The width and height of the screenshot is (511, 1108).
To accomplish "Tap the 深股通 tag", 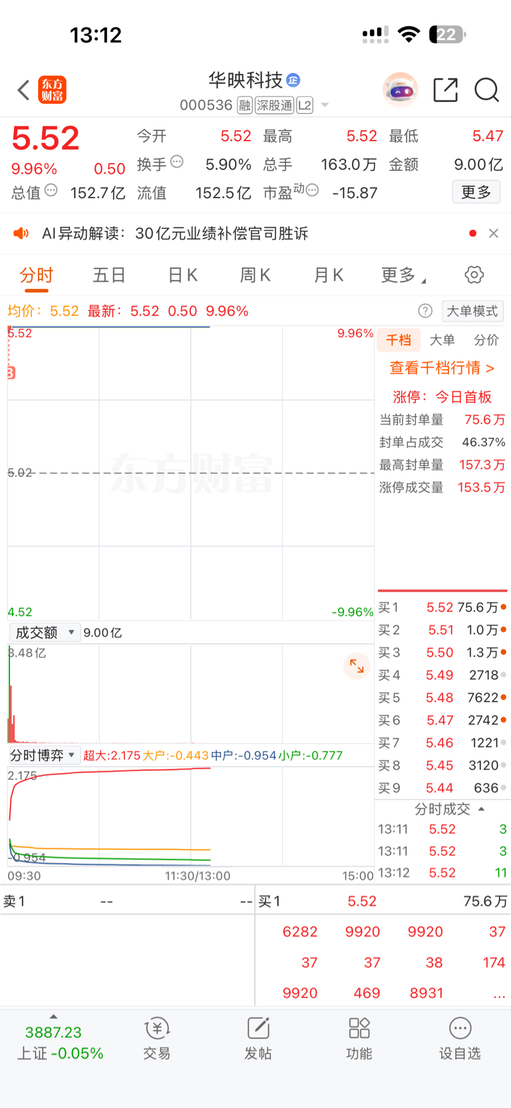I will coord(274,105).
